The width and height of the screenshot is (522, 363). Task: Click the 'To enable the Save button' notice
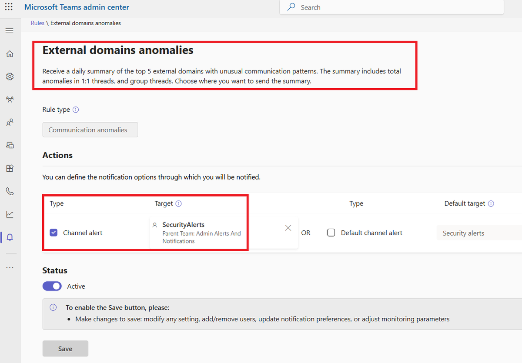tap(283, 314)
